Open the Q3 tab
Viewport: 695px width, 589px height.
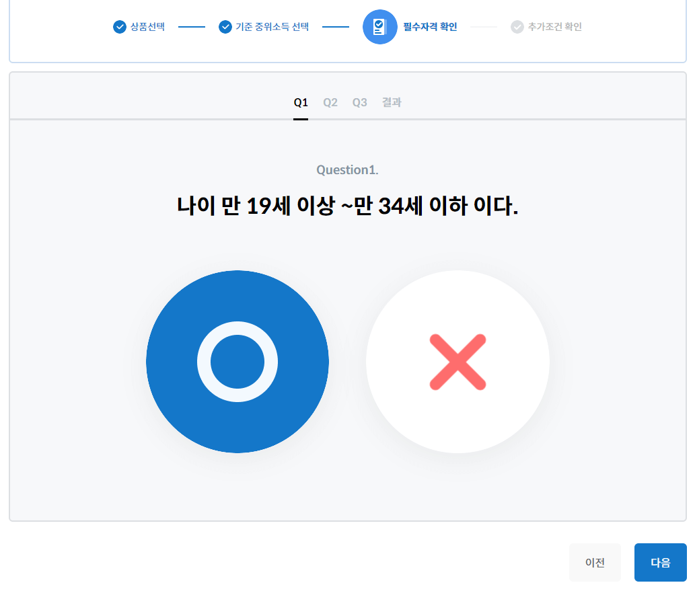tap(359, 102)
